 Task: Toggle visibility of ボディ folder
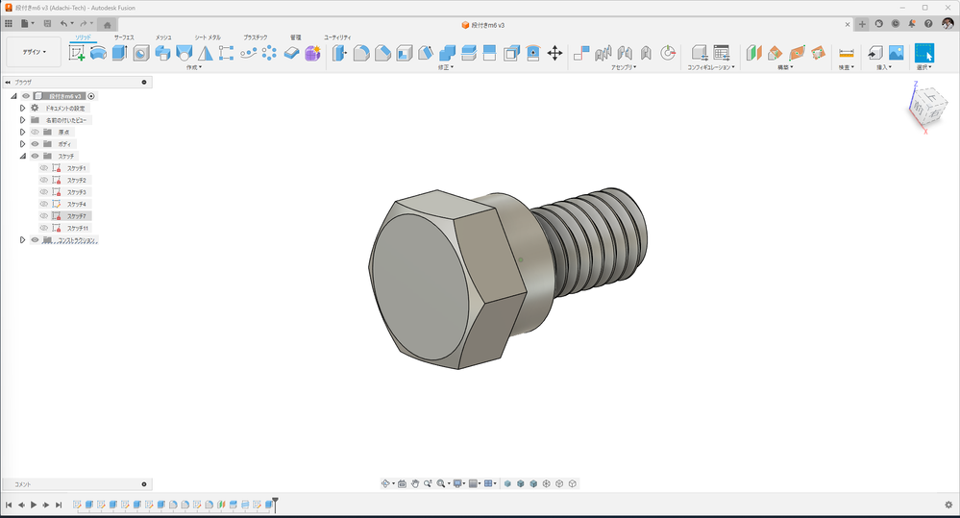click(x=35, y=144)
